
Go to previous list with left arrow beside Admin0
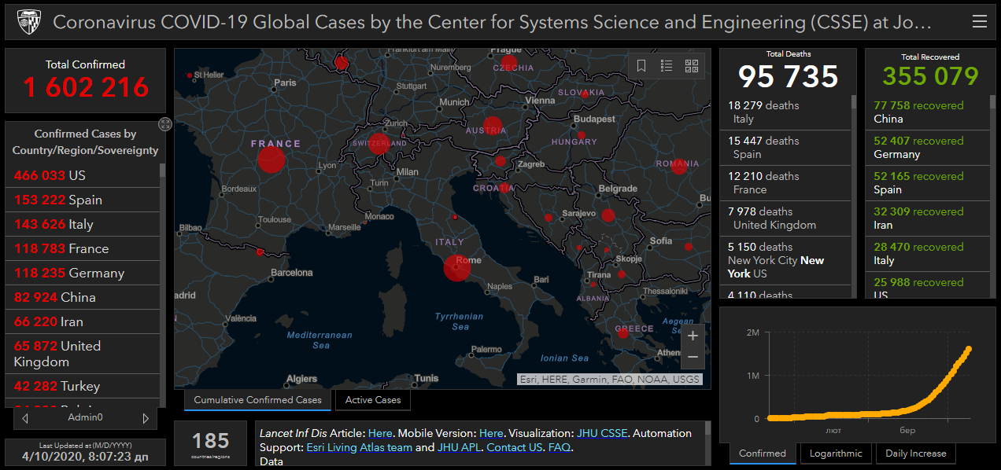click(27, 418)
